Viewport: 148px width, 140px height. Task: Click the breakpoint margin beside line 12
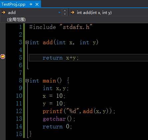pyautogui.click(x=3, y=111)
